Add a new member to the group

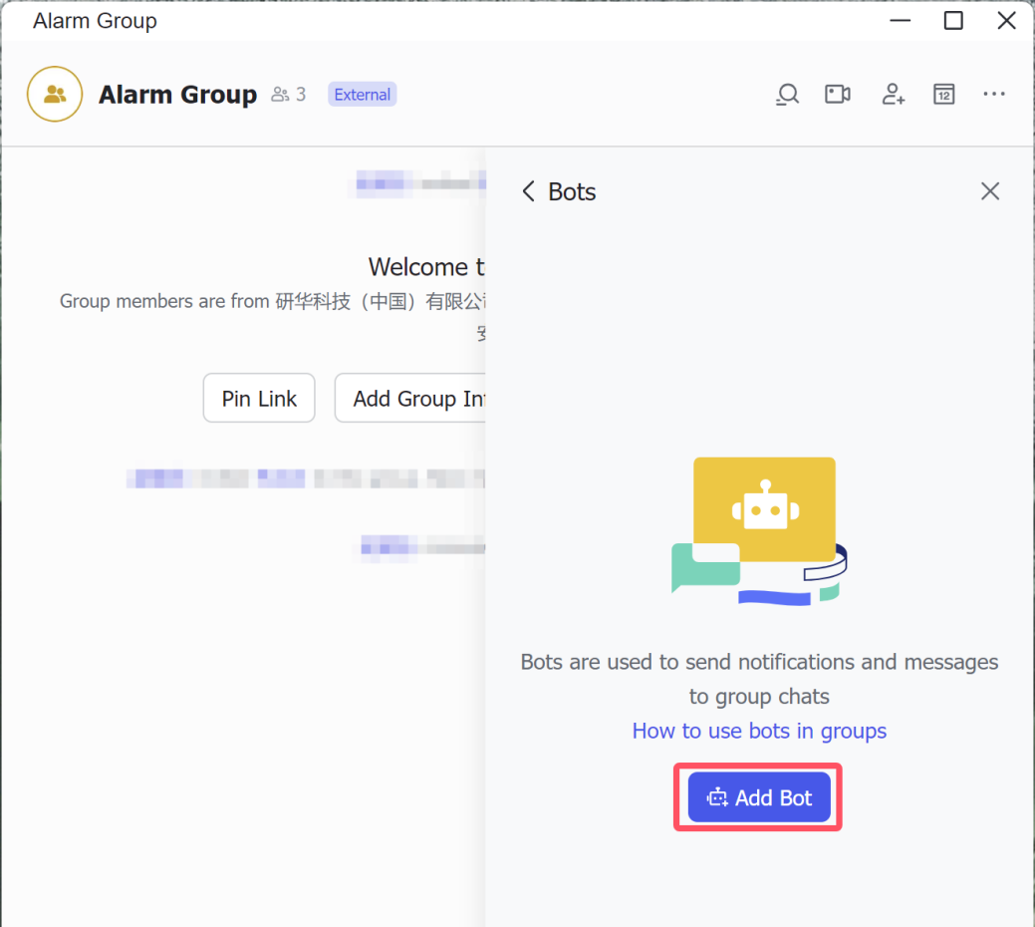point(893,95)
